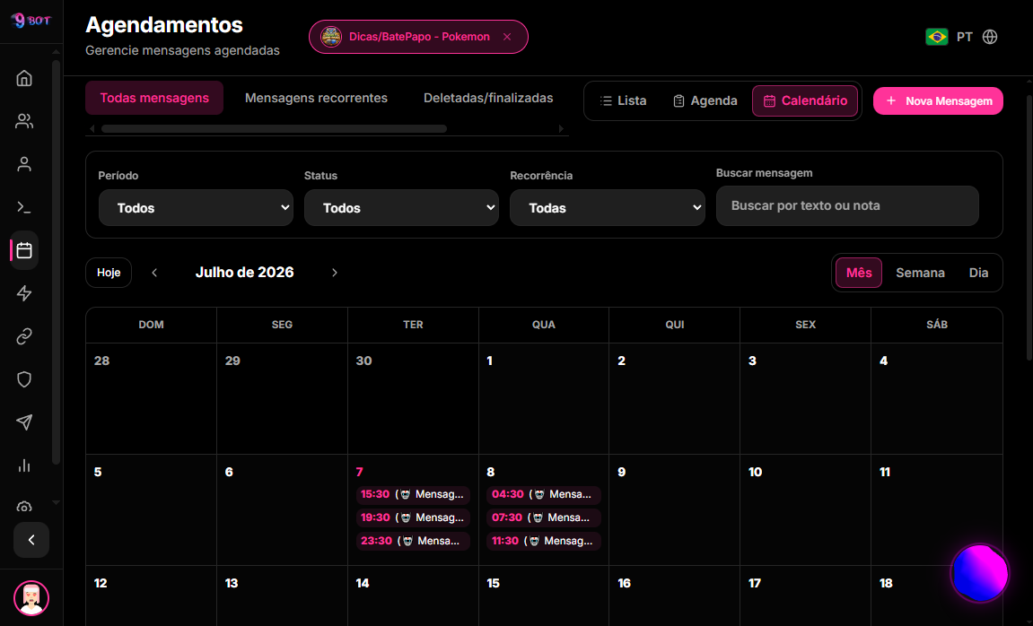
Task: Open the home icon in the sidebar
Action: 24,78
